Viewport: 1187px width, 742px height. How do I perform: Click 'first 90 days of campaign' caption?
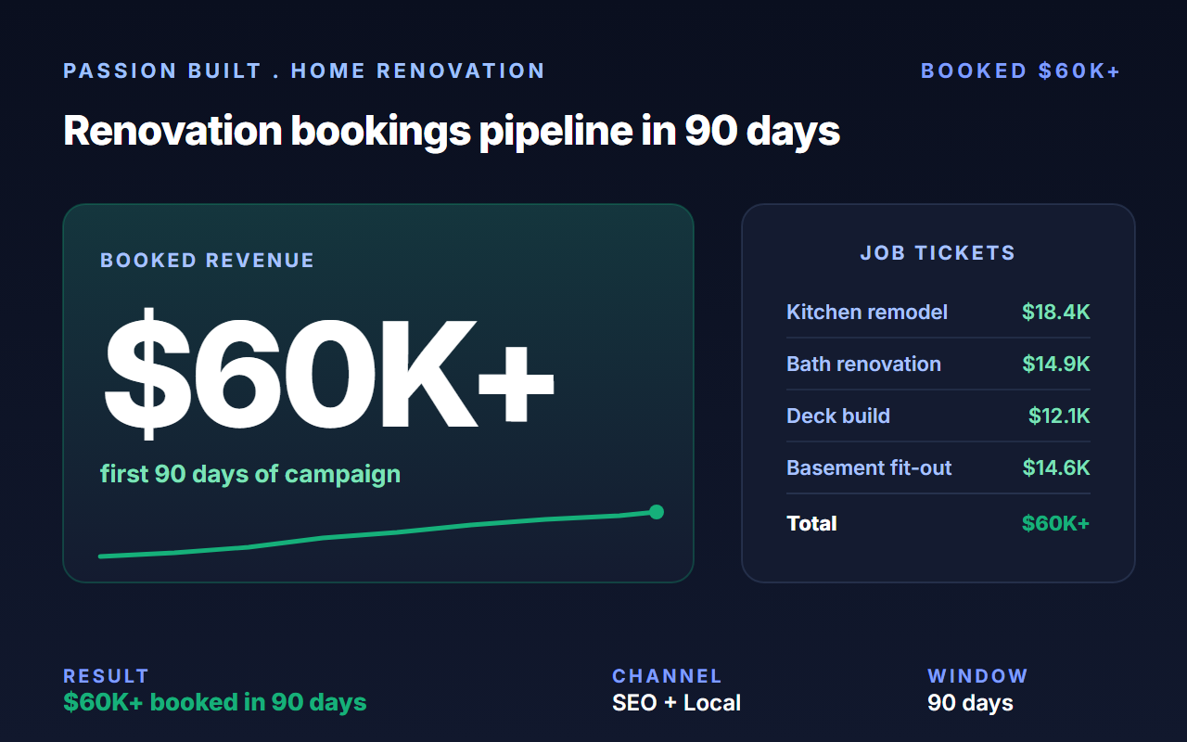pos(250,474)
